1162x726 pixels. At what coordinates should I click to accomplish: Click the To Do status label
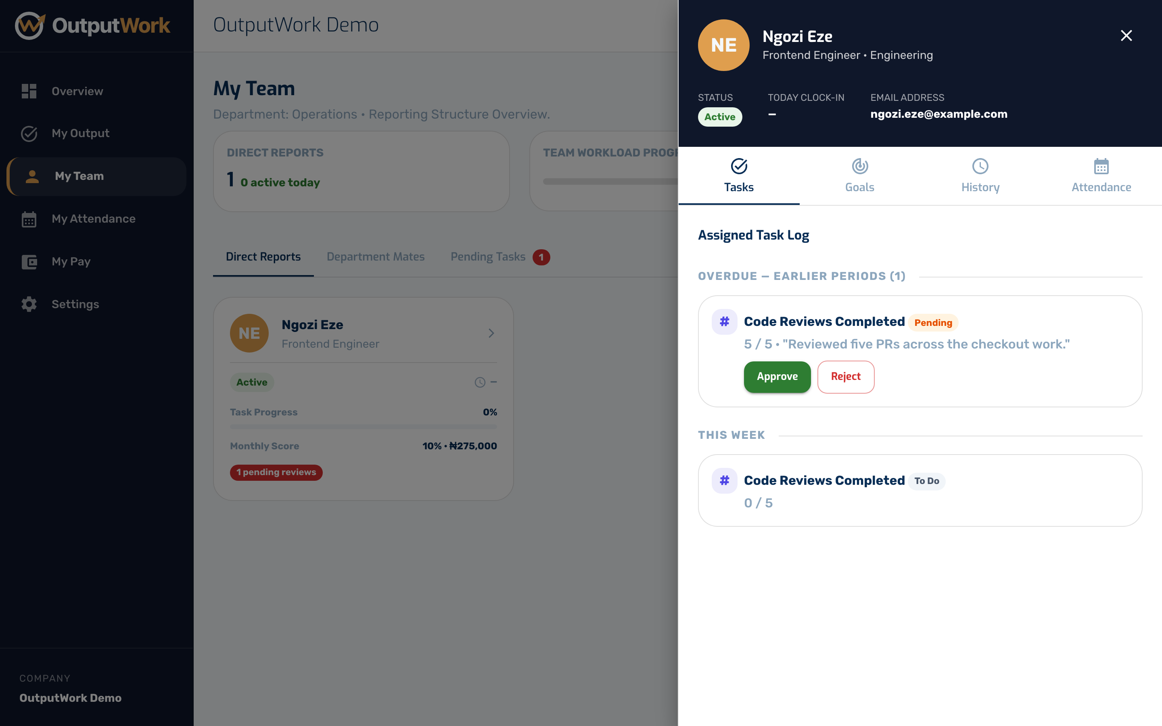pyautogui.click(x=926, y=481)
